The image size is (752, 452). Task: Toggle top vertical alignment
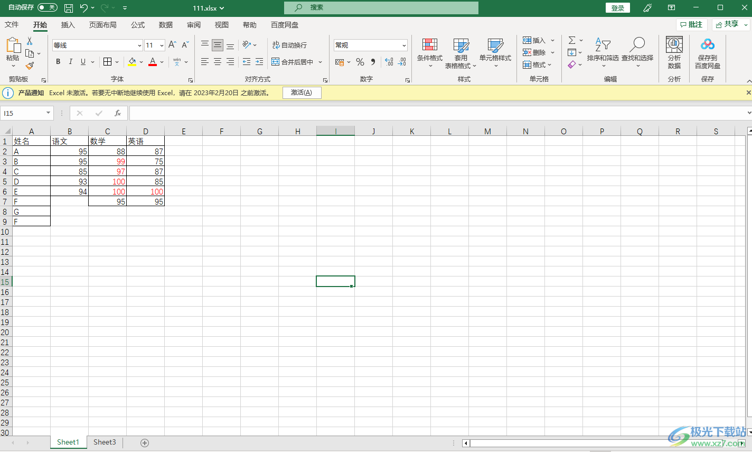pyautogui.click(x=205, y=45)
